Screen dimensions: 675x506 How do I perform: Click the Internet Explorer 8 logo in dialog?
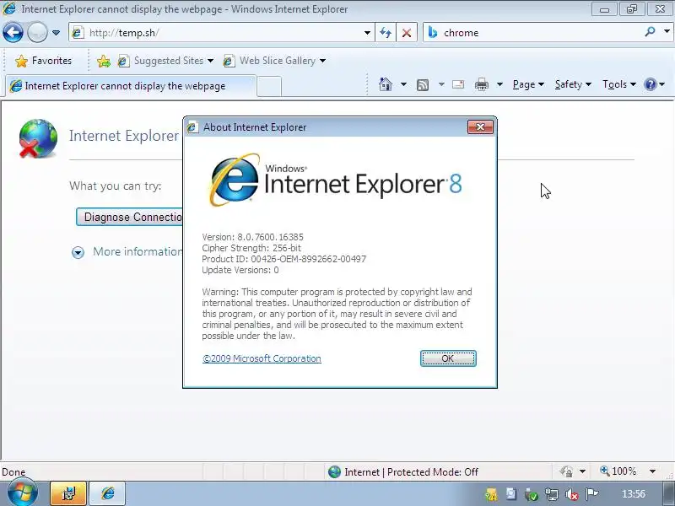pos(336,180)
